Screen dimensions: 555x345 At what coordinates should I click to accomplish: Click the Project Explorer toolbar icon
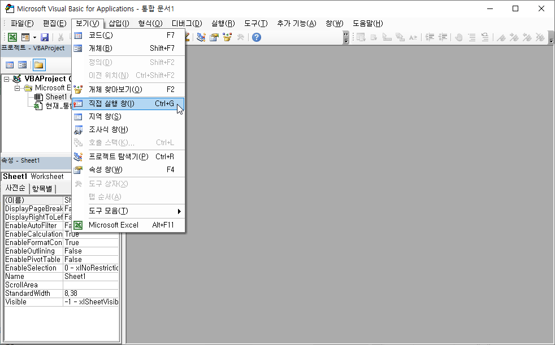coord(201,37)
